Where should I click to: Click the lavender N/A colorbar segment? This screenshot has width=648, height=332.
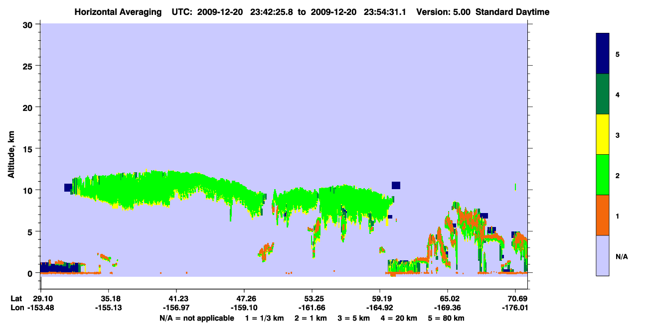603,255
